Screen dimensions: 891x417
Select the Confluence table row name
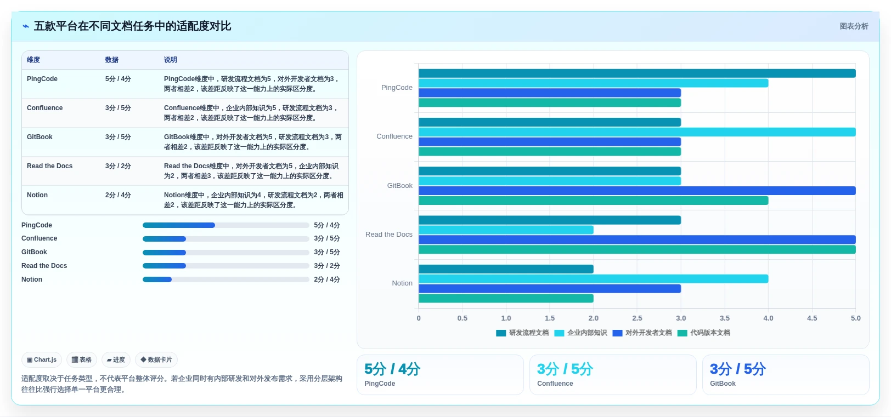(x=45, y=108)
